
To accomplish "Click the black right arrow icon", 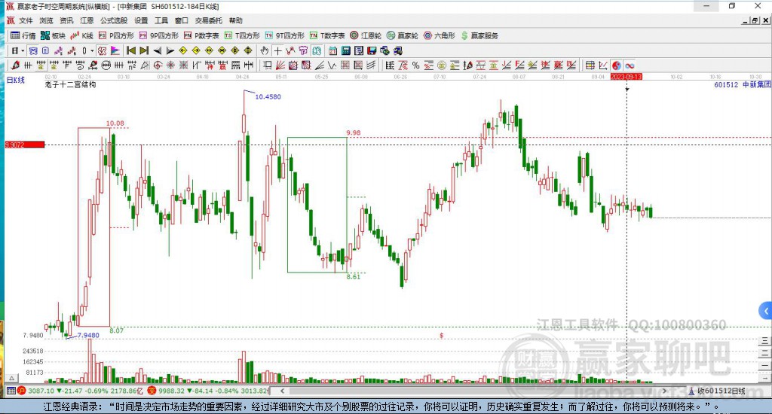I will click(x=170, y=50).
